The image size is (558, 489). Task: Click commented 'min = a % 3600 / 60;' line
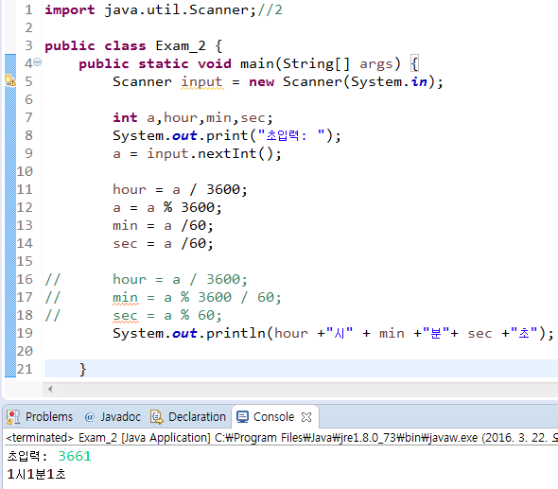pos(197,297)
